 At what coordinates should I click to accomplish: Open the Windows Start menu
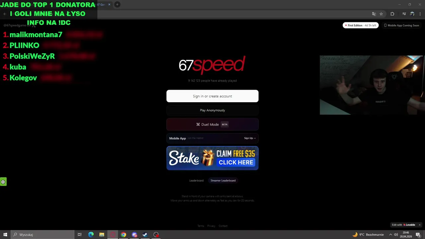pyautogui.click(x=5, y=235)
